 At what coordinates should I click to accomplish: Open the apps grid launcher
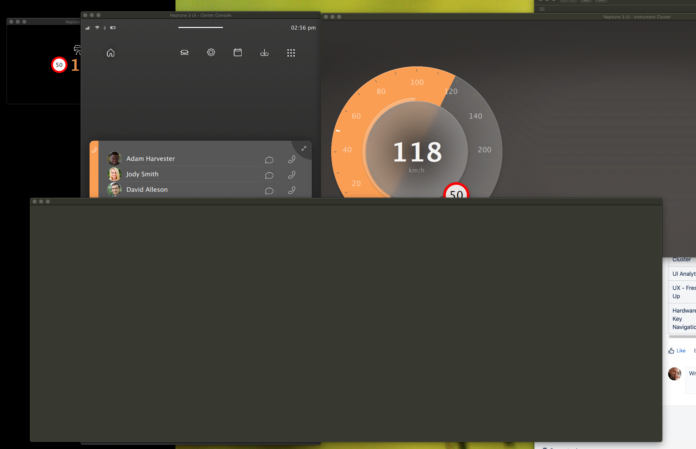pos(291,53)
